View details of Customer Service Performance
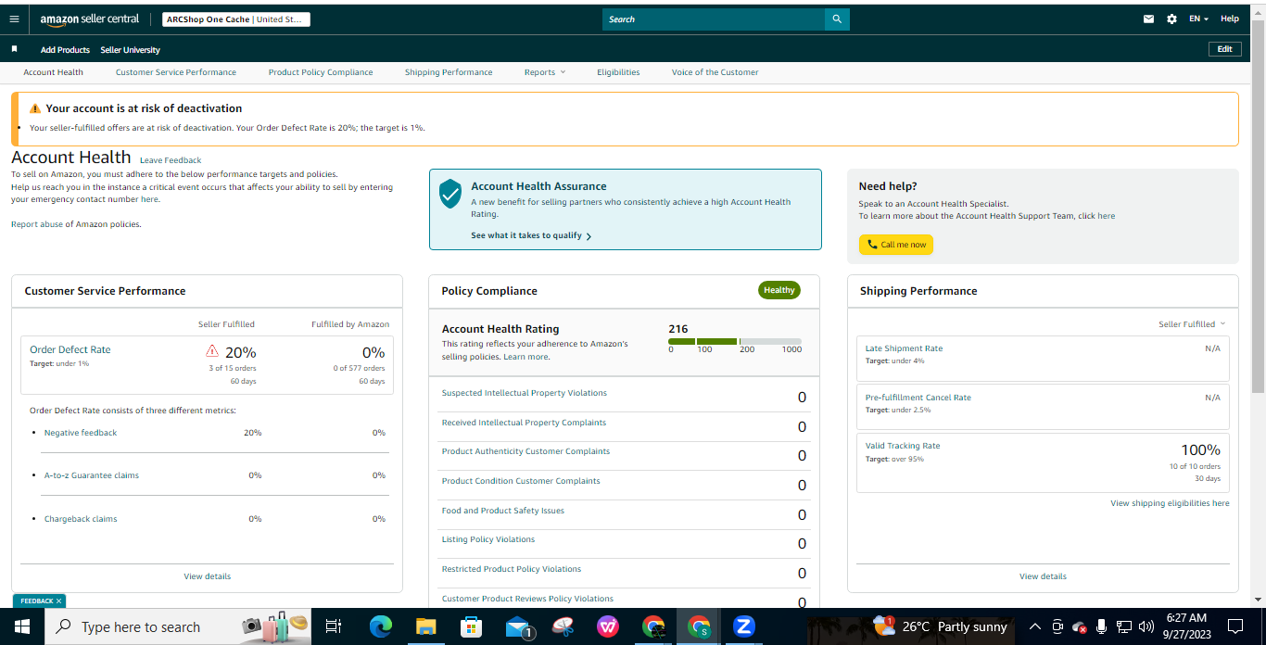Image resolution: width=1266 pixels, height=645 pixels. 208,576
